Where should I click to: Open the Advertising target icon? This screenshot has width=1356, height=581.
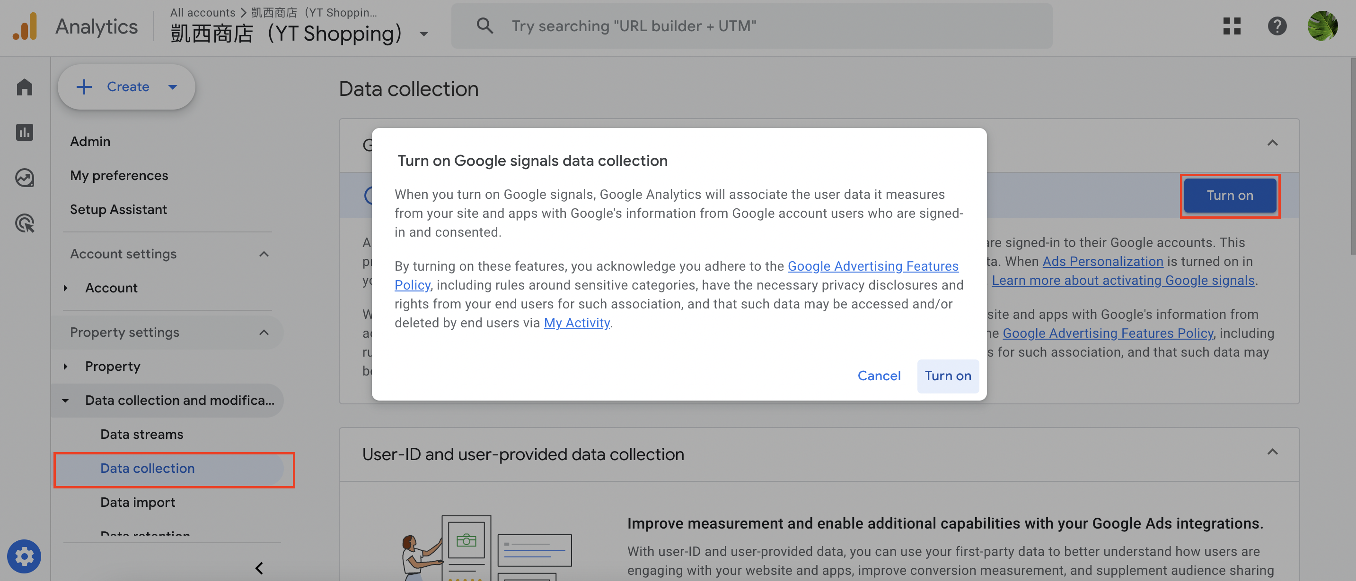24,223
